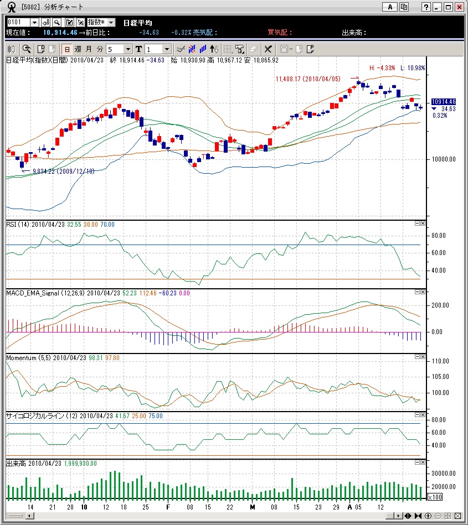This screenshot has height=525, width=468.
Task: Open the zoom magnifier tool in chart toolbar
Action: click(27, 49)
